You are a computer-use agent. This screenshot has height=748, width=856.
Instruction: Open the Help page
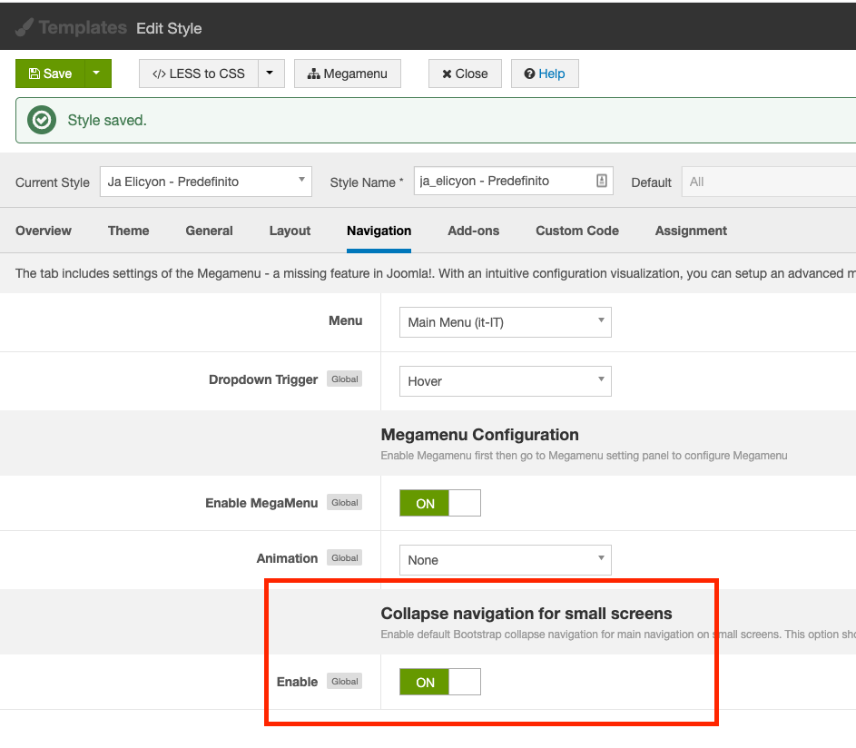point(545,74)
